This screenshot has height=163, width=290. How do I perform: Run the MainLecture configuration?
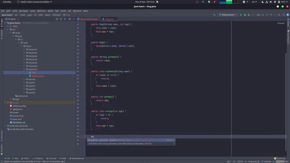(241, 15)
